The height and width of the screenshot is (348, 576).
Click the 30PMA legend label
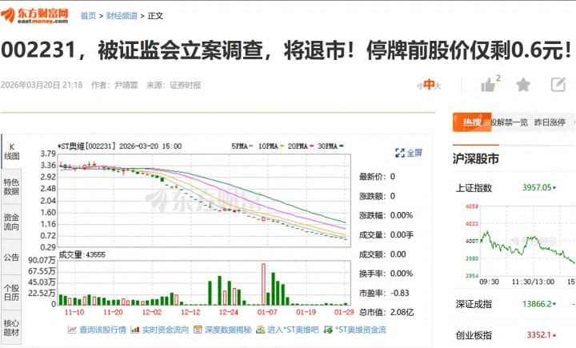[327, 146]
